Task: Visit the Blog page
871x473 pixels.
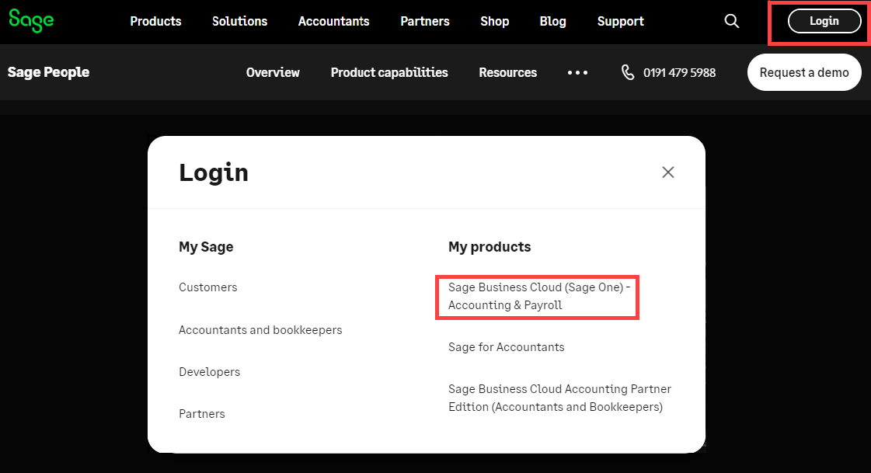Action: [552, 21]
